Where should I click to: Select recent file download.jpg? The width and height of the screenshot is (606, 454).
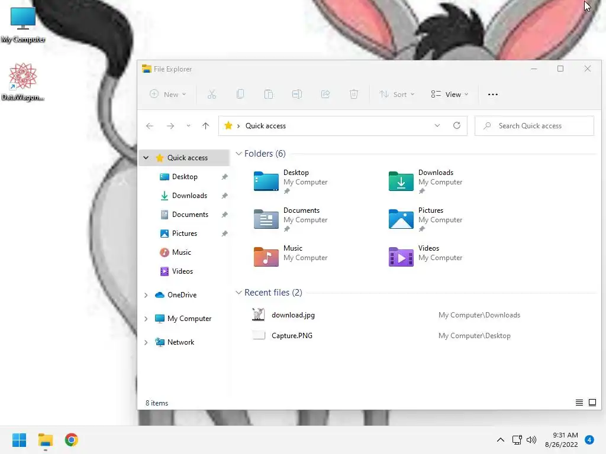[x=293, y=315]
